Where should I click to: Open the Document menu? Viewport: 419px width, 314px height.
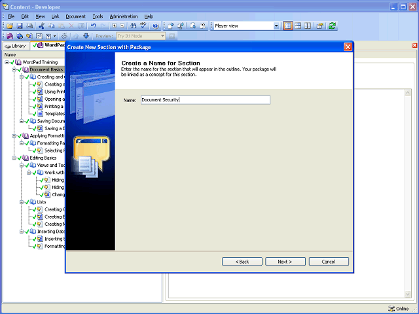[x=76, y=16]
